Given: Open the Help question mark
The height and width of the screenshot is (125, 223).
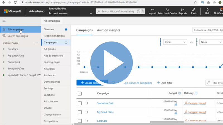Looking at the screenshot, I should point(207,11).
